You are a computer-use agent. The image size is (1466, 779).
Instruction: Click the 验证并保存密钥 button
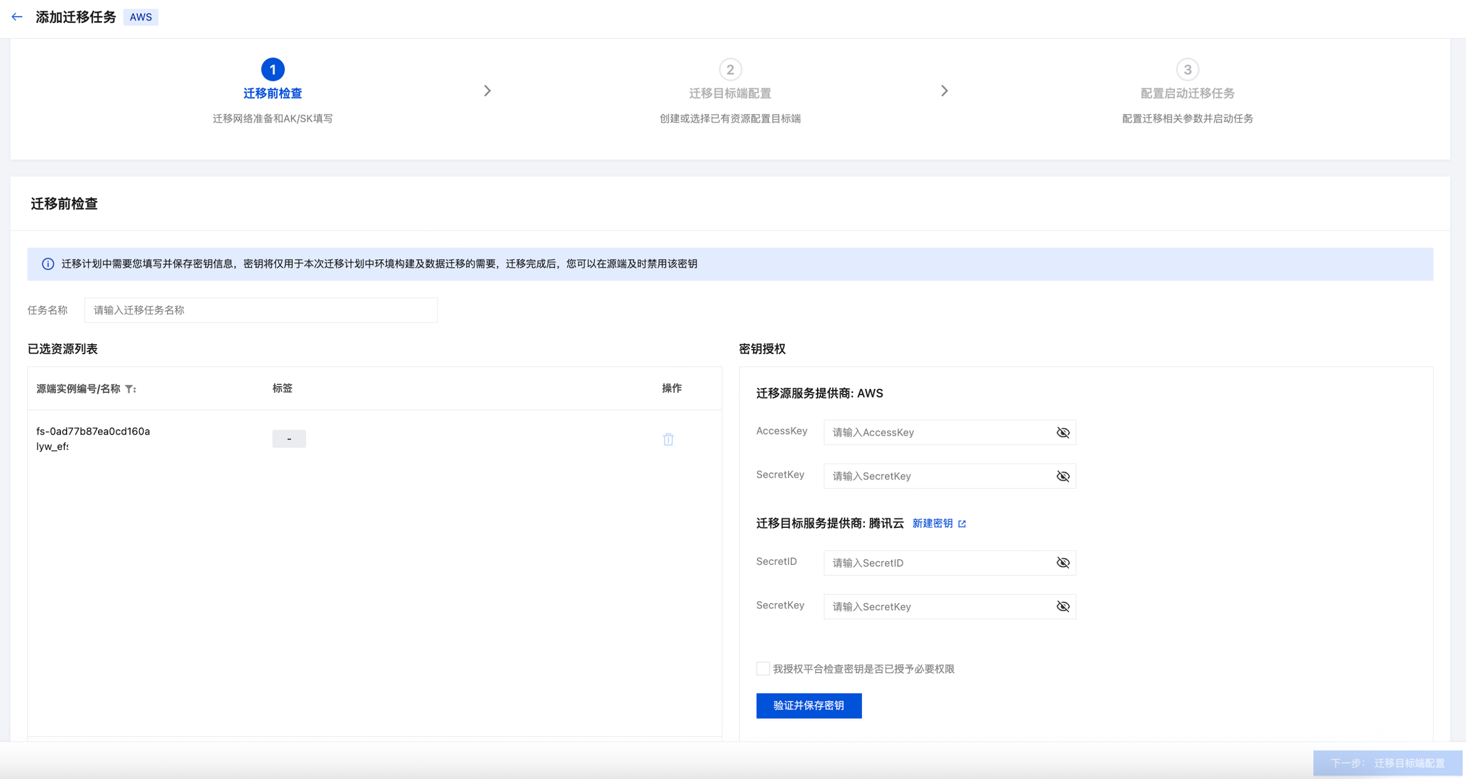pos(808,706)
